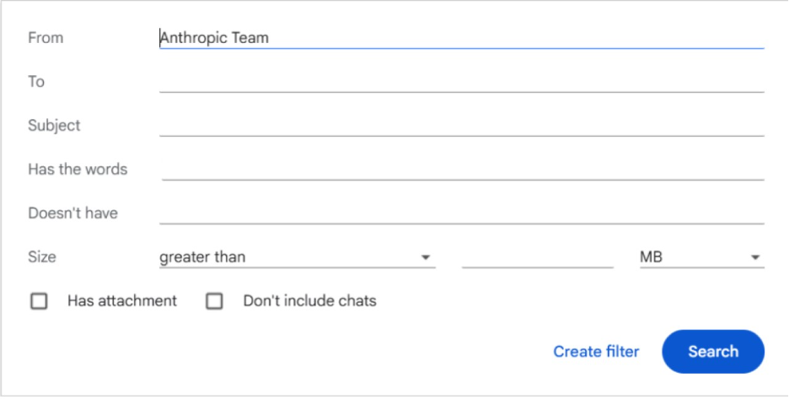Focus the Subject text input line

(460, 126)
